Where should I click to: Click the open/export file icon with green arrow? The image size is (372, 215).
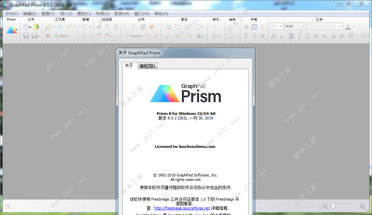pyautogui.click(x=37, y=27)
